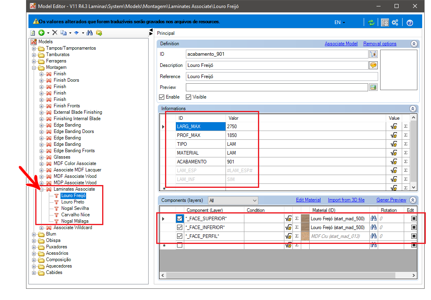Click the black X delete icon
This screenshot has height=300, width=431.
click(x=55, y=33)
